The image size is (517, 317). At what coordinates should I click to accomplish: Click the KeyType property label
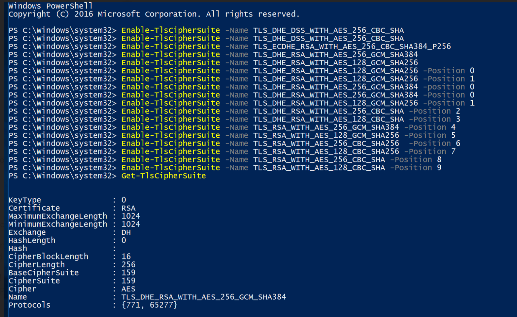point(24,200)
